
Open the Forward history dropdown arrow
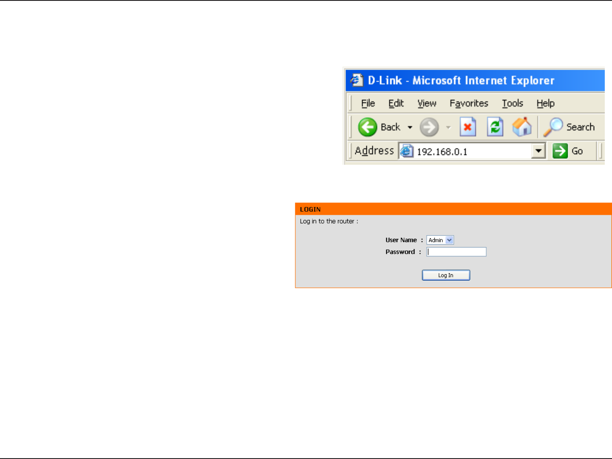[x=448, y=127]
